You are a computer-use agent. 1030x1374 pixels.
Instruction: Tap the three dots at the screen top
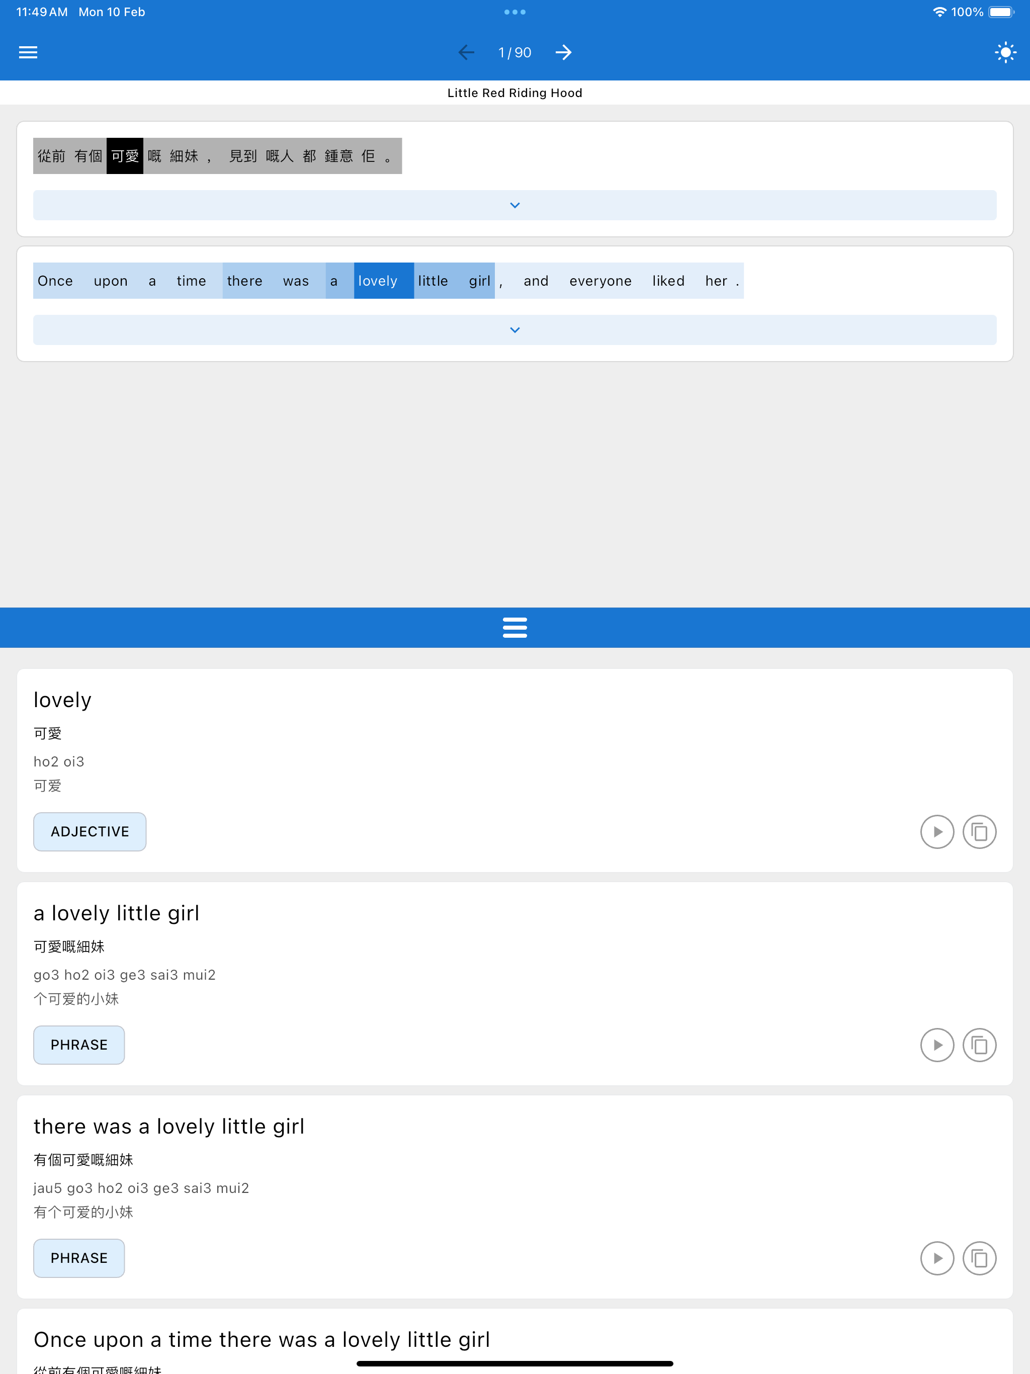click(x=515, y=12)
